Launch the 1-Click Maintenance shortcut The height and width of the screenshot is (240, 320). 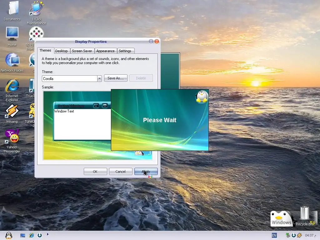[x=36, y=12]
